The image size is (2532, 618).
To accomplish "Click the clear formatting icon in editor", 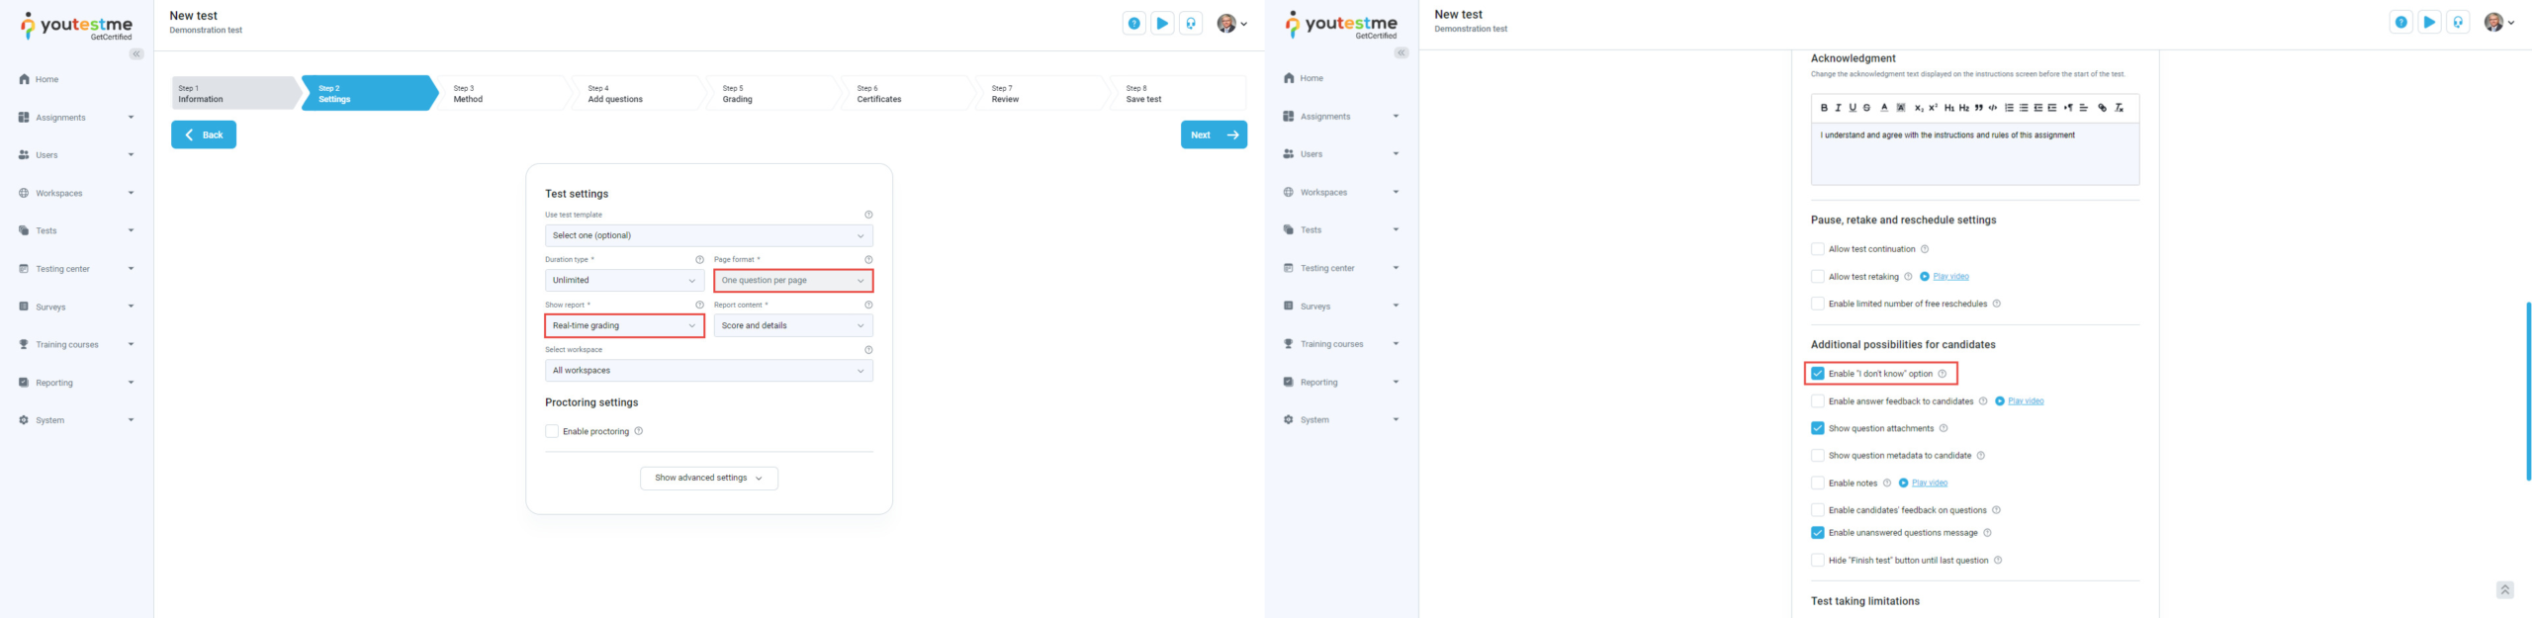I will pos(2119,108).
